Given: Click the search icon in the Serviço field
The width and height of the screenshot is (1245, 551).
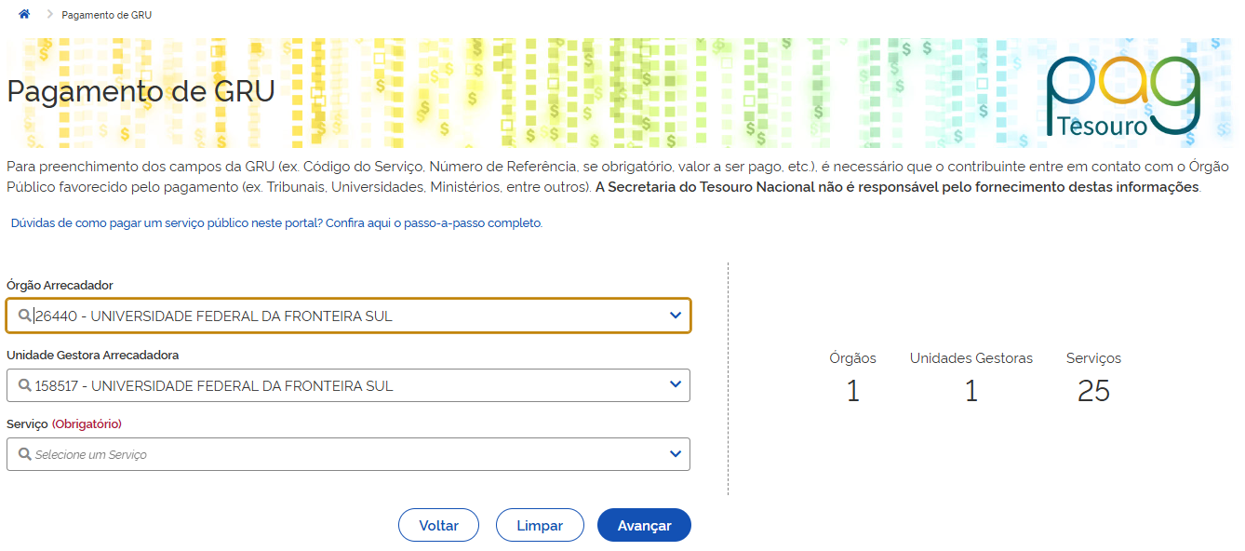Looking at the screenshot, I should (24, 454).
